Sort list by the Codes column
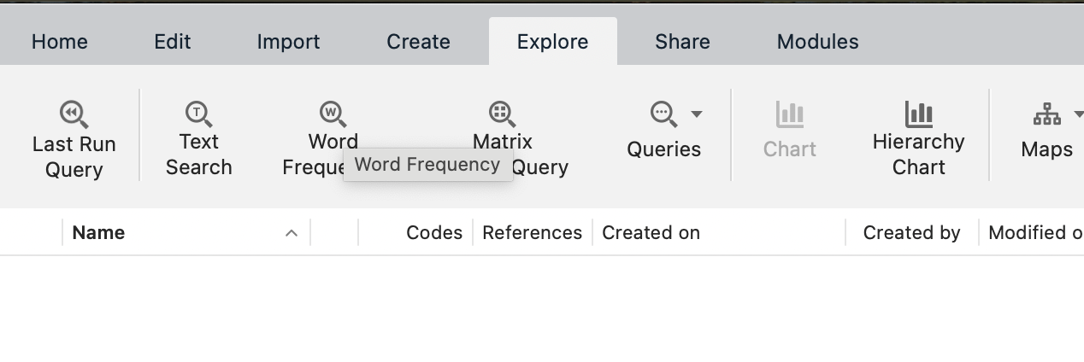 point(433,233)
